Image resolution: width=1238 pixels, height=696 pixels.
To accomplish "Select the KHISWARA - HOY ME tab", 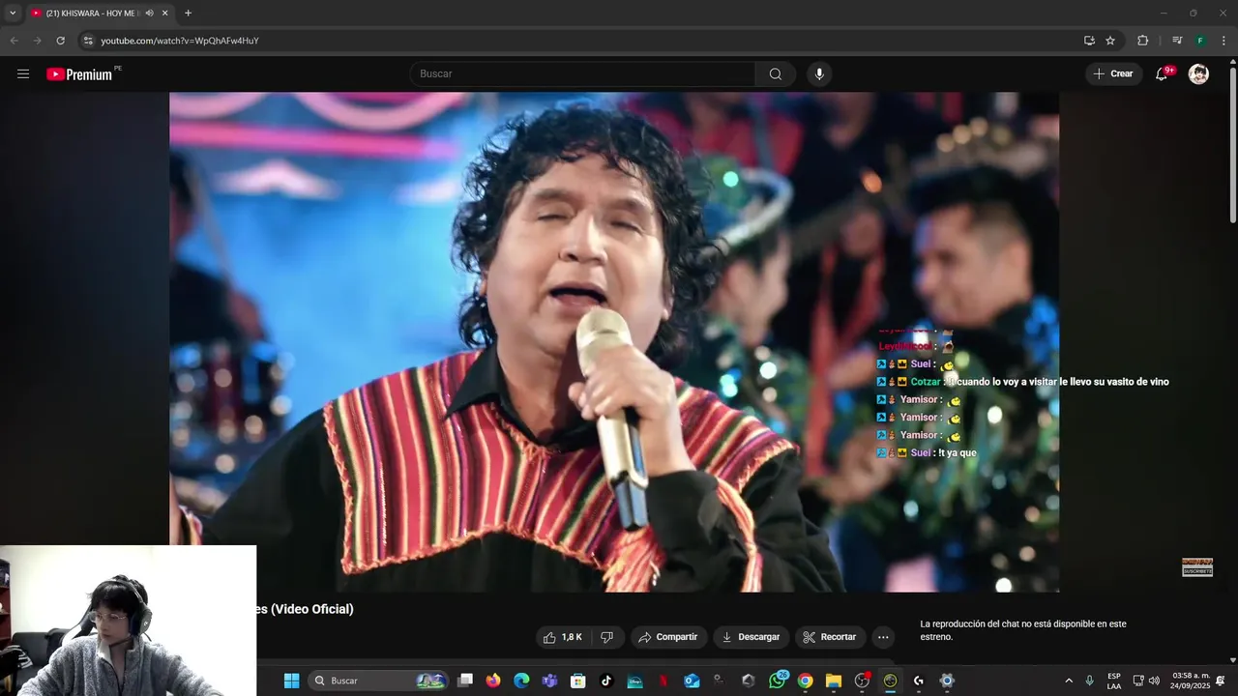I will pos(93,14).
